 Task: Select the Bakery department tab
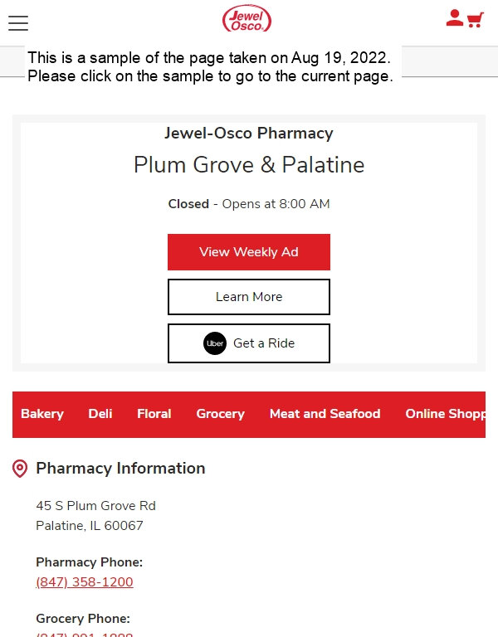pos(42,414)
